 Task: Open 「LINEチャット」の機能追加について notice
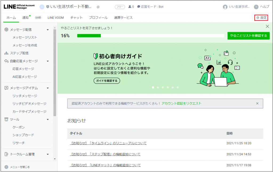click(105, 165)
